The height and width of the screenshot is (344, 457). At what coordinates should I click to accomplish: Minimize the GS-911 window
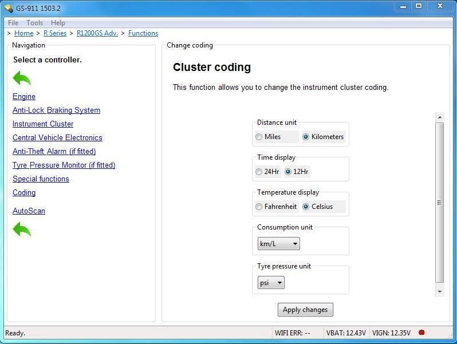403,6
